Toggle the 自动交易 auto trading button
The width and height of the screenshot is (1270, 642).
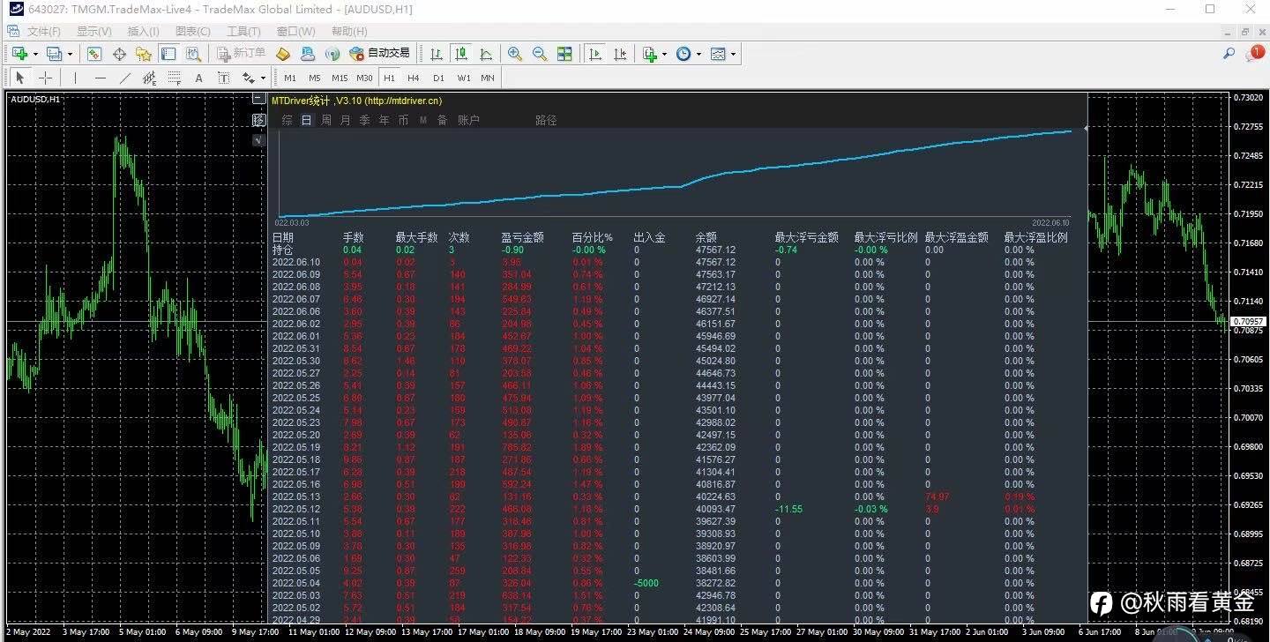380,54
